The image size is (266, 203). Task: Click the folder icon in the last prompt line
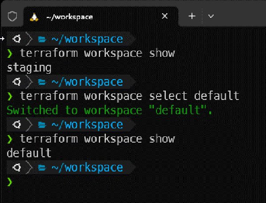pyautogui.click(x=42, y=167)
